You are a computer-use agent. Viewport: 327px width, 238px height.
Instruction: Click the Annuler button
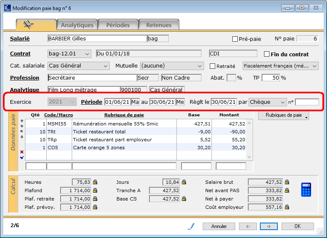219,226
